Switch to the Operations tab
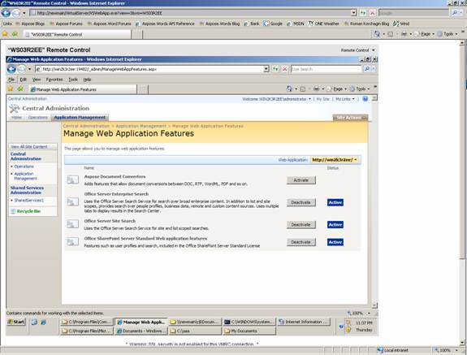Viewport: 467px width, 355px height. (38, 118)
